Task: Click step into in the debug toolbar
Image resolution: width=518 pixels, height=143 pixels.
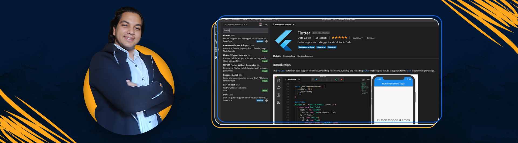Action: (326, 79)
